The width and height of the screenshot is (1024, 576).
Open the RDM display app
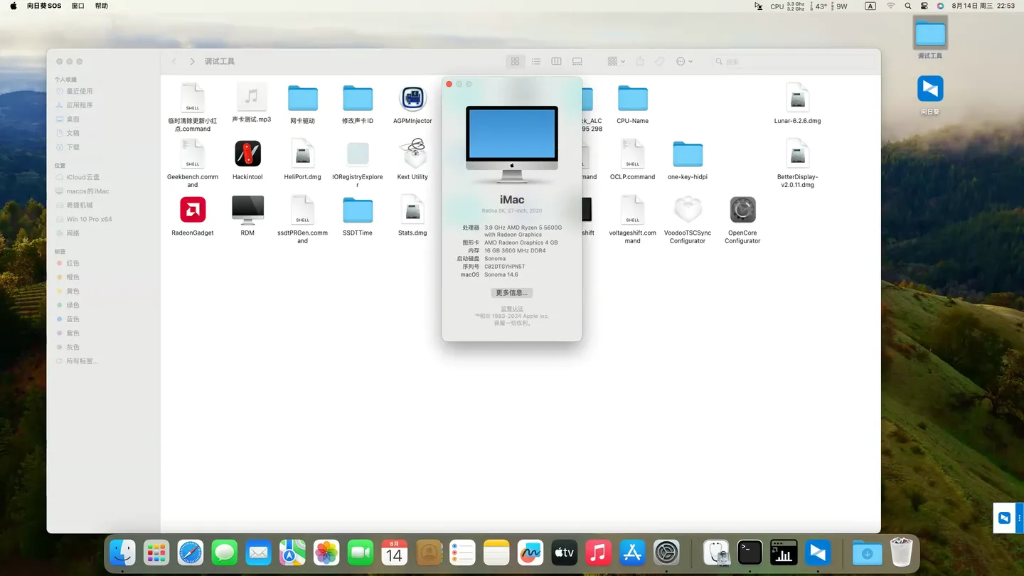[x=247, y=210]
